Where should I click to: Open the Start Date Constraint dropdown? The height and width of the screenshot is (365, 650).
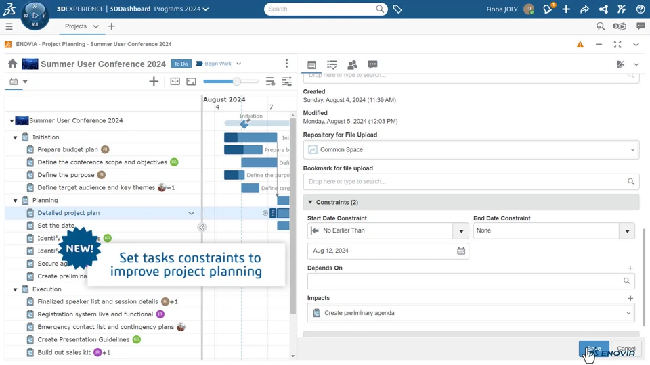click(461, 231)
